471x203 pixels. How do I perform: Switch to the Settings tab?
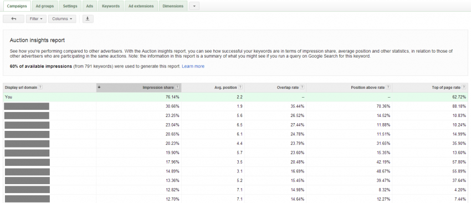tap(70, 6)
